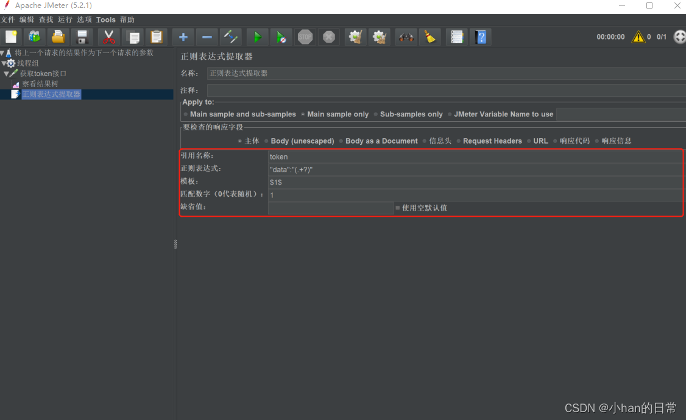
Task: Select 察看结果树 in the tree
Action: [40, 84]
